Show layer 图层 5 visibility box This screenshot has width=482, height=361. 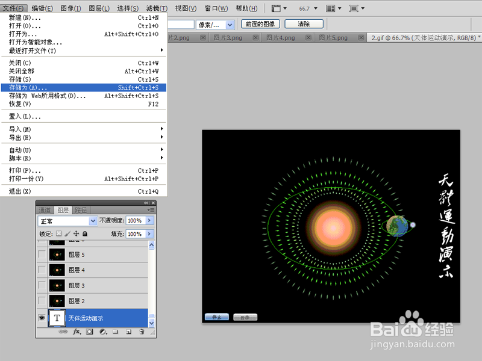click(x=42, y=255)
